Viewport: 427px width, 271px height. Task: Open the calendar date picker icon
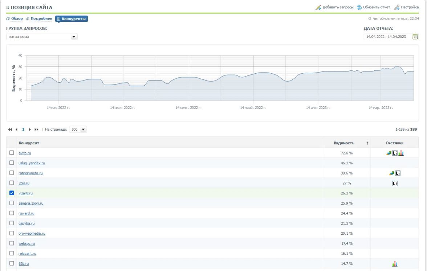415,37
